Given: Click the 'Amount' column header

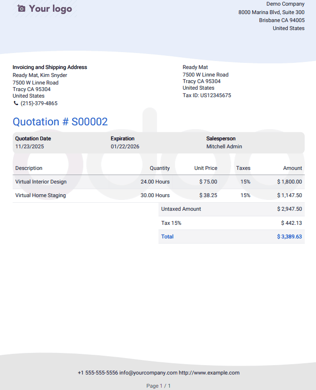Looking at the screenshot, I should (293, 168).
